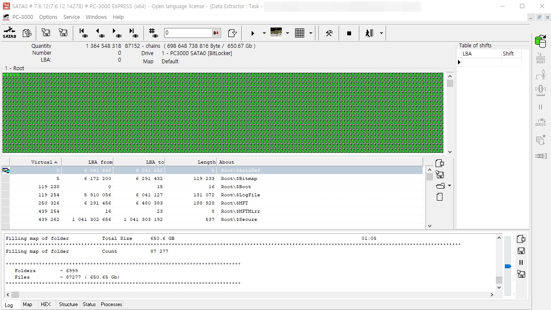Expand the open folder dropdown beside the table
Screen dimensions: 551x310
[x=449, y=186]
